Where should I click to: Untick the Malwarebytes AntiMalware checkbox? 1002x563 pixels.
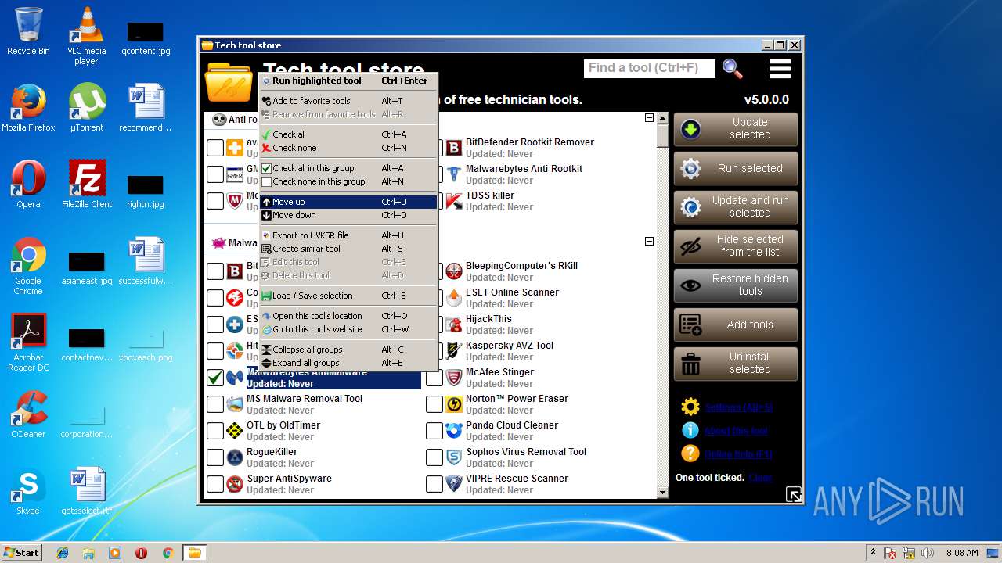[215, 378]
